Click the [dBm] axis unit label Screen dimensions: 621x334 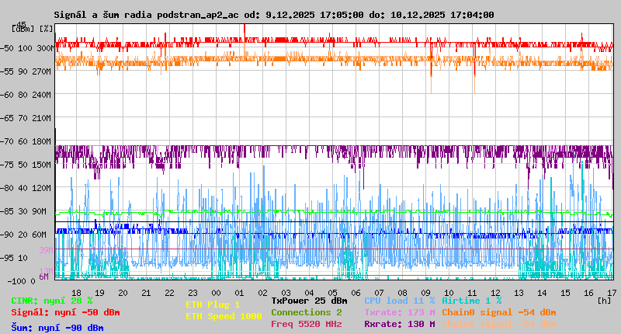pyautogui.click(x=23, y=28)
